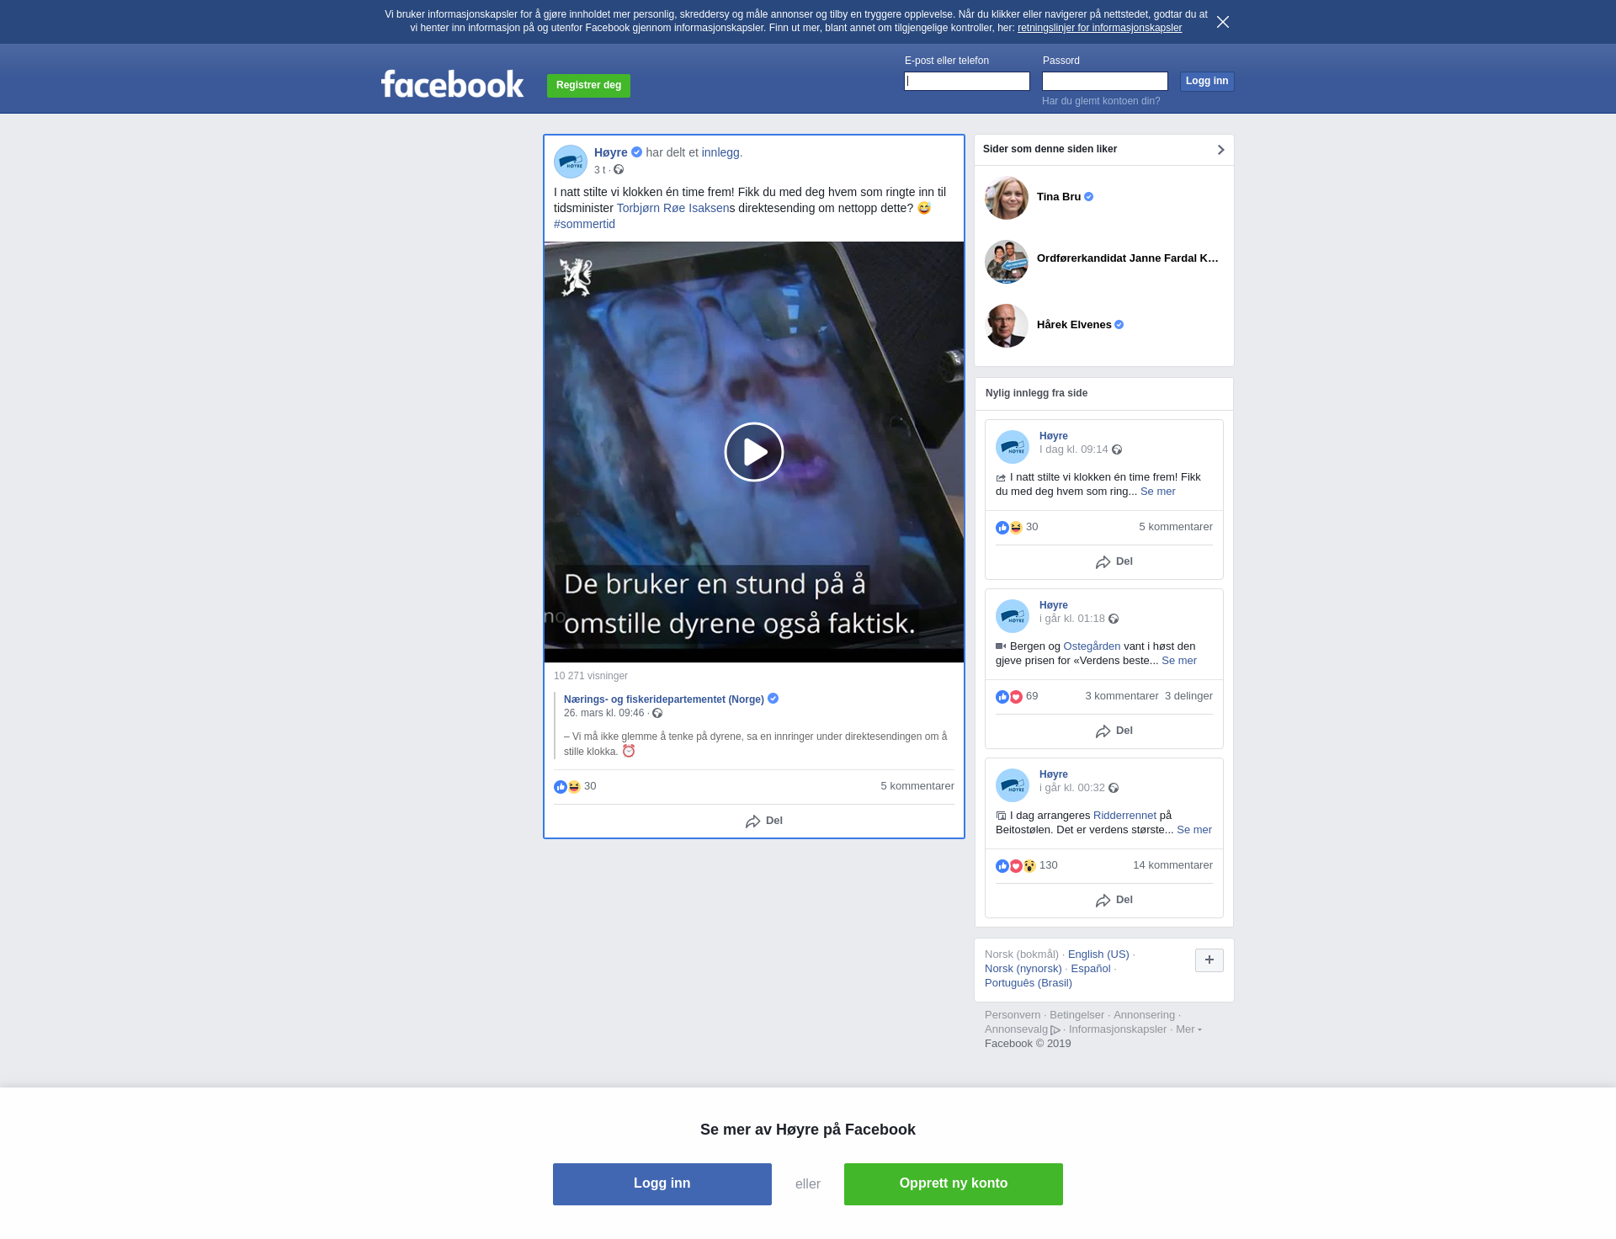Click the green 'Registrer deg' button
Screen dimensions: 1616x1239
coord(588,85)
